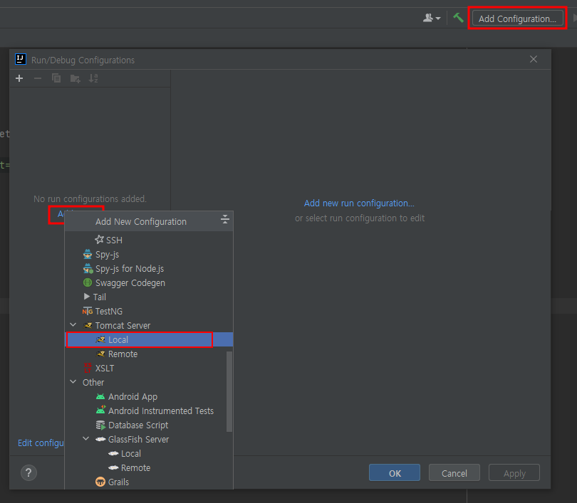Click the Sort Configurations alphabetically icon

pos(93,78)
